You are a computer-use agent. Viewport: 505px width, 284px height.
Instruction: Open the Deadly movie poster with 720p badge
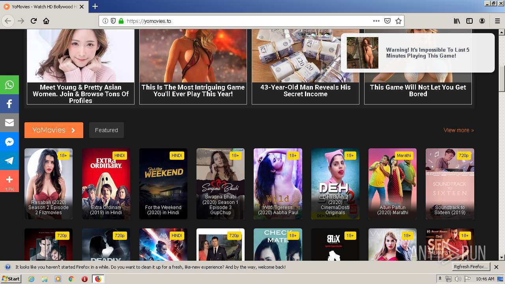click(106, 245)
